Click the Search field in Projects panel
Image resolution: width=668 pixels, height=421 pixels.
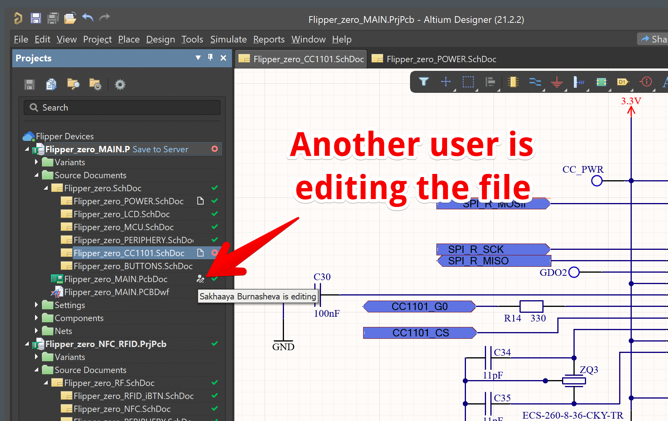pos(122,107)
